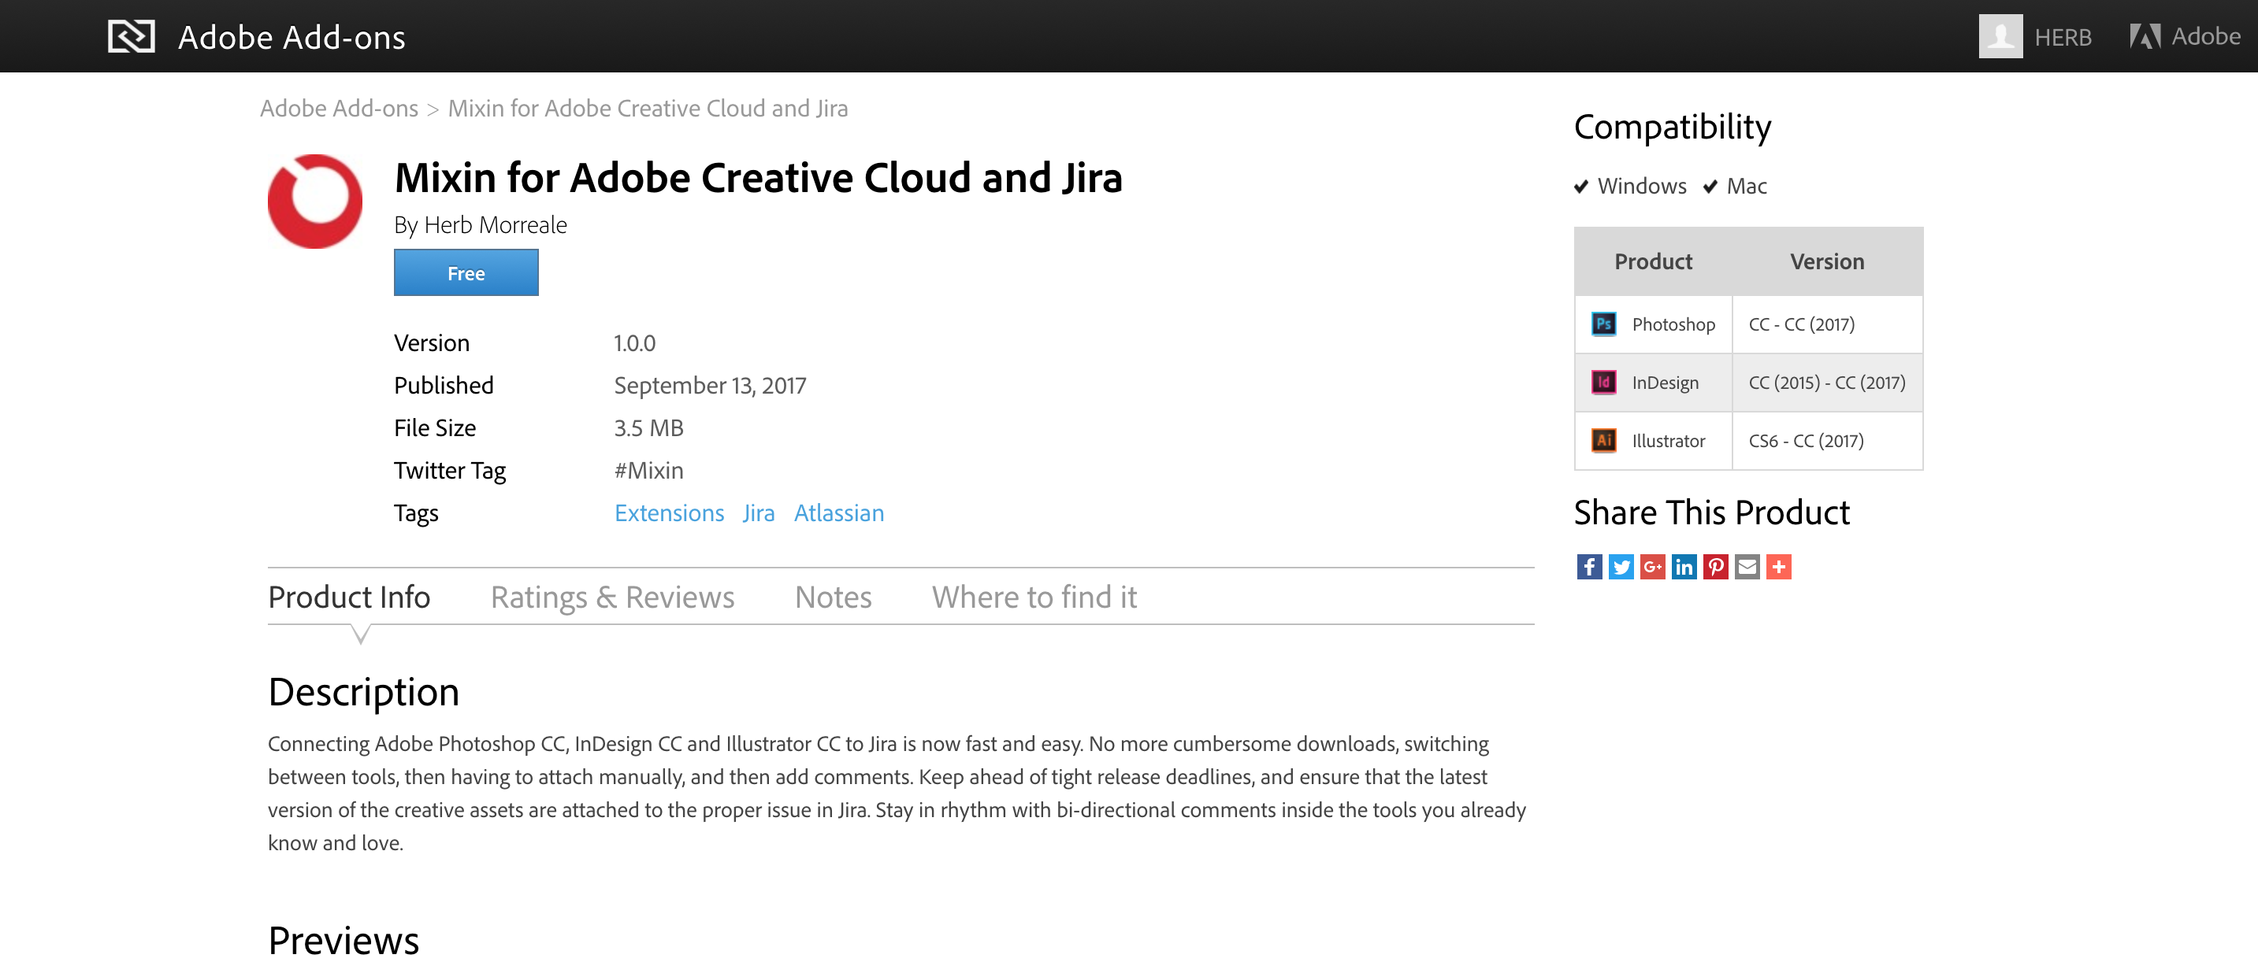The width and height of the screenshot is (2258, 962).
Task: Click the Windows compatibility checkmark
Action: (x=1581, y=187)
